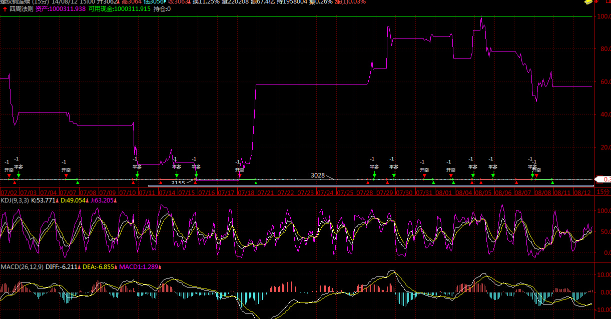Select the DEA:-6.855 value

point(97,267)
